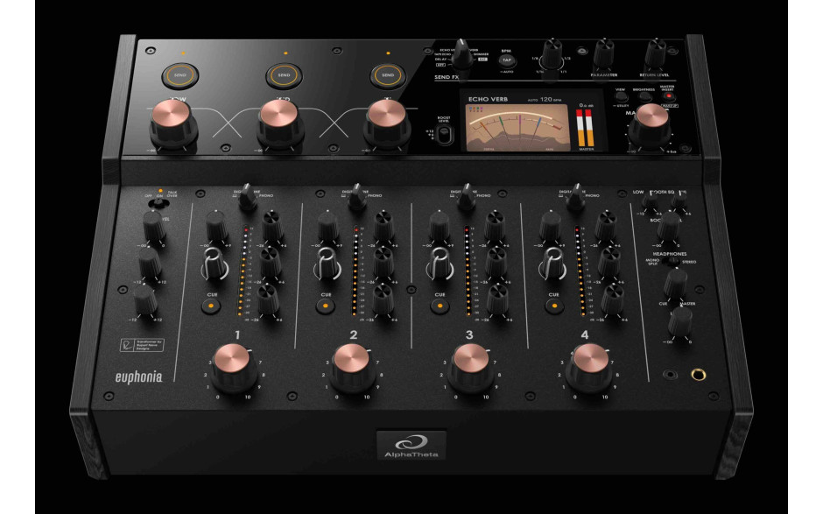Click the silver-ringed knob on channel 1
This screenshot has height=514, width=823.
tap(215, 264)
